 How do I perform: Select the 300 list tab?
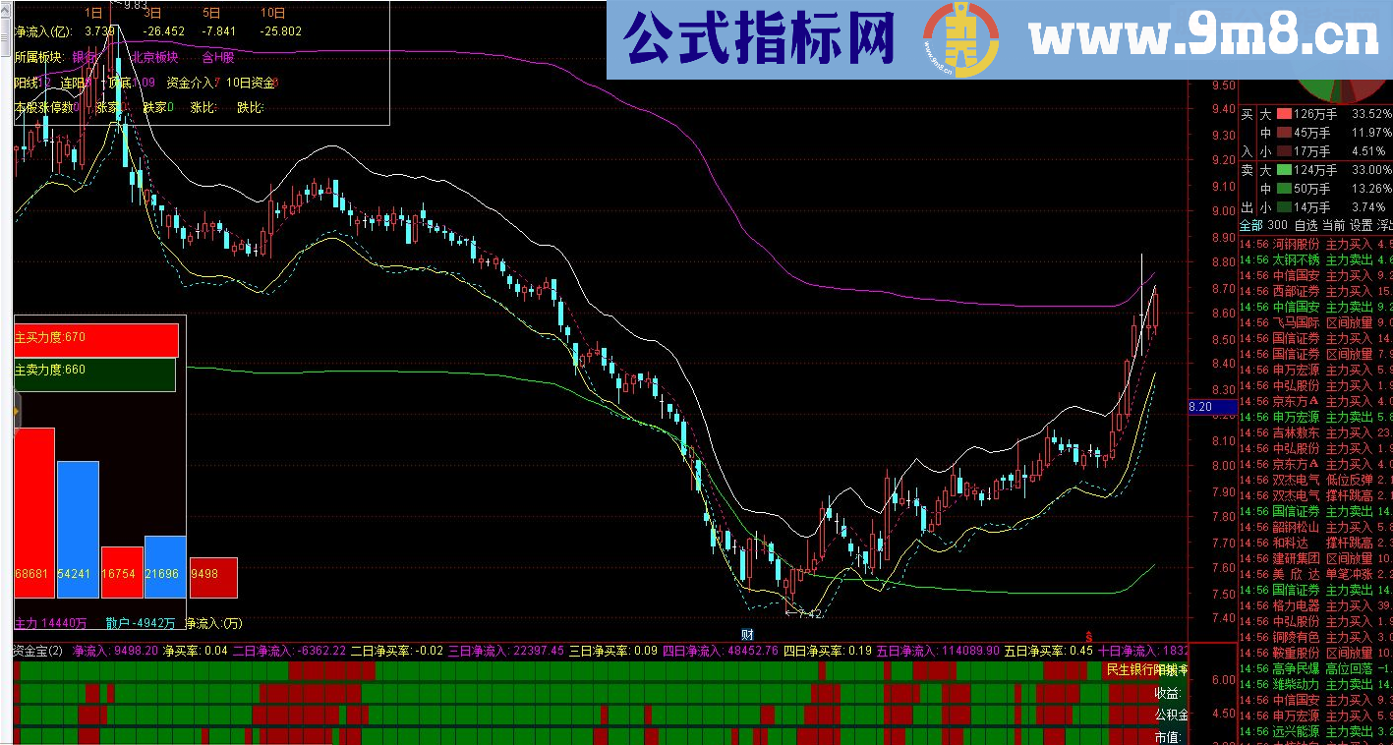point(1276,224)
